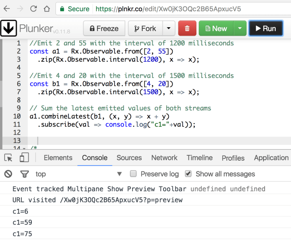Click the browser home icon
Image resolution: width=291 pixels, height=240 pixels.
point(47,8)
